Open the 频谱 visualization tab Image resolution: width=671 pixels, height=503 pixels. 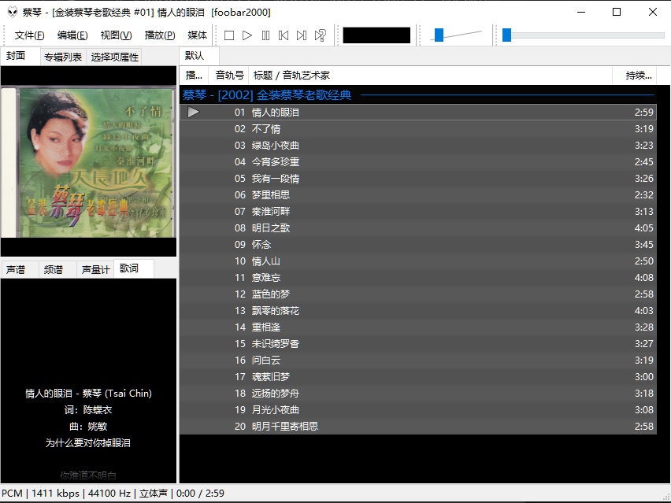[x=57, y=270]
